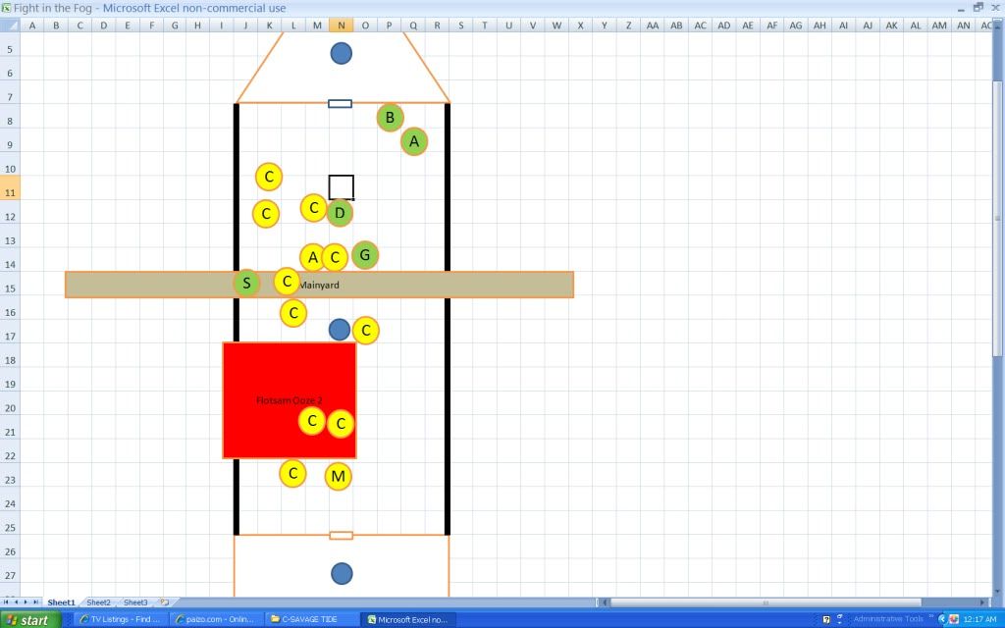1005x628 pixels.
Task: Select the tan Mainyard bar shape
Action: pyautogui.click(x=319, y=285)
